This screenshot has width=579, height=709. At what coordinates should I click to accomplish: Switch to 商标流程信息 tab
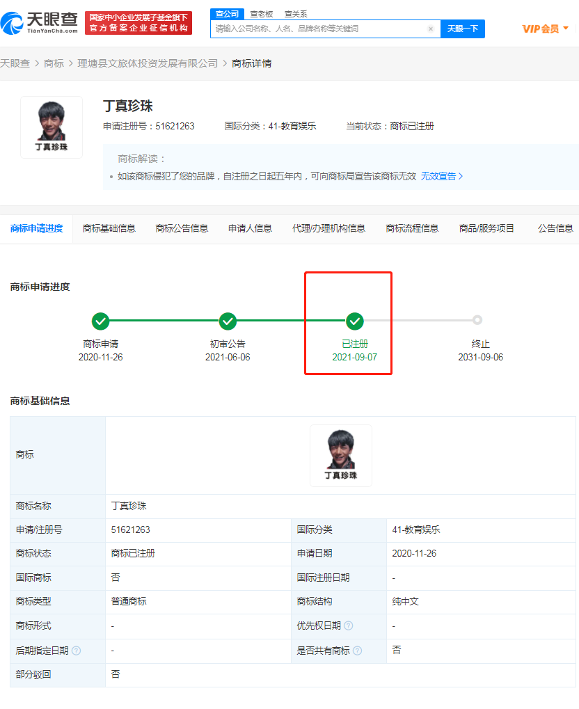(x=412, y=228)
